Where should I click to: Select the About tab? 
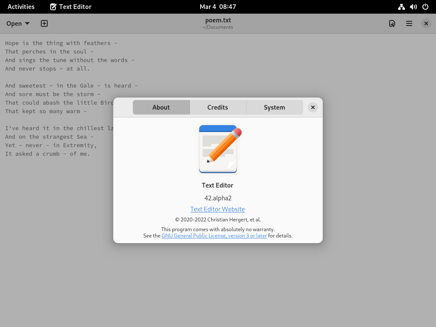161,107
